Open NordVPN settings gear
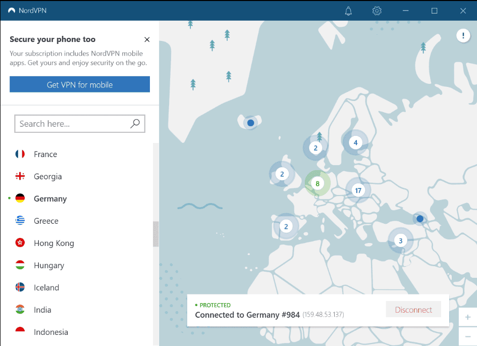The height and width of the screenshot is (346, 477). tap(377, 10)
